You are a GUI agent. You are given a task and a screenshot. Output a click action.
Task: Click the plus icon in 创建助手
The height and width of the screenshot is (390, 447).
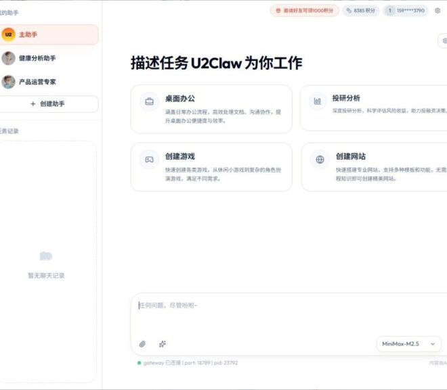[x=33, y=104]
